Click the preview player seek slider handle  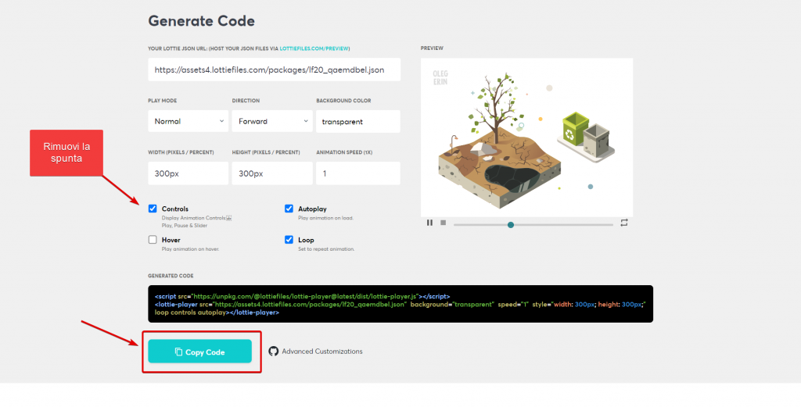pos(511,224)
